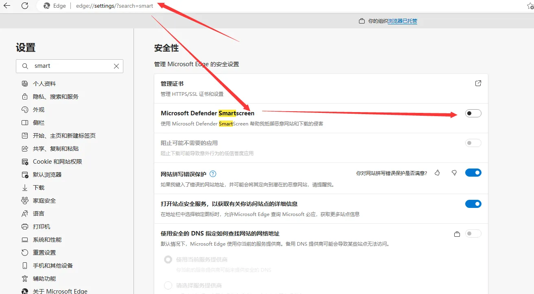Toggle 阻止可能不需要的应用 switch
This screenshot has height=294, width=534.
(473, 143)
